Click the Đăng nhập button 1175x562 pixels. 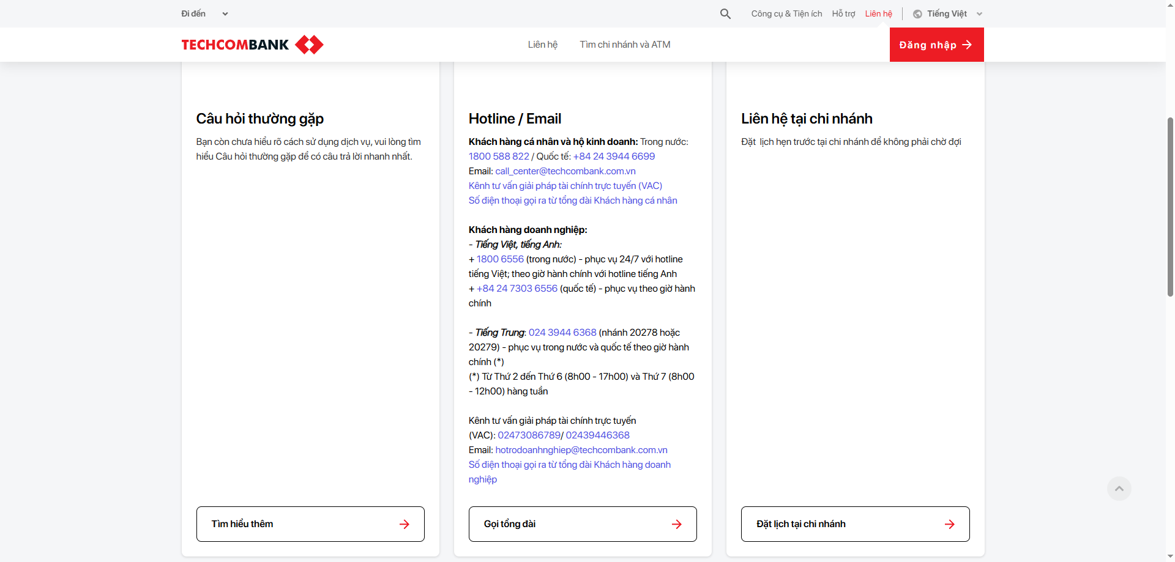pos(936,45)
